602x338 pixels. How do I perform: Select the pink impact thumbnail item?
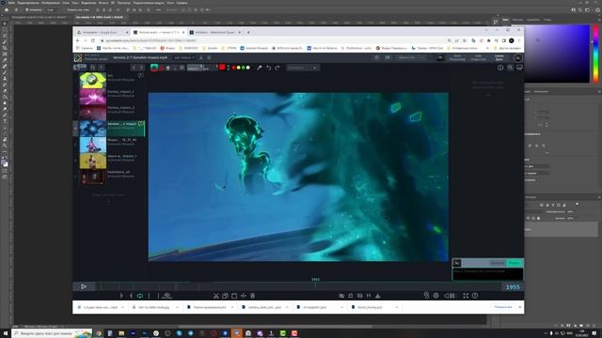click(93, 97)
